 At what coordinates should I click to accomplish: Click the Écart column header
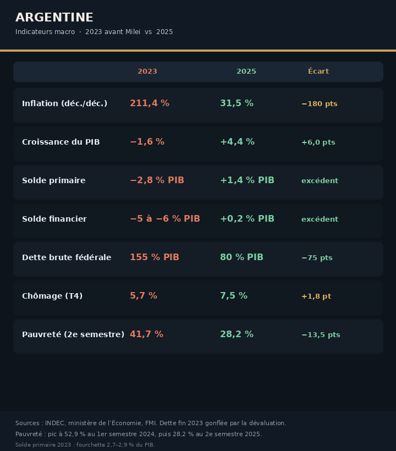tap(318, 71)
